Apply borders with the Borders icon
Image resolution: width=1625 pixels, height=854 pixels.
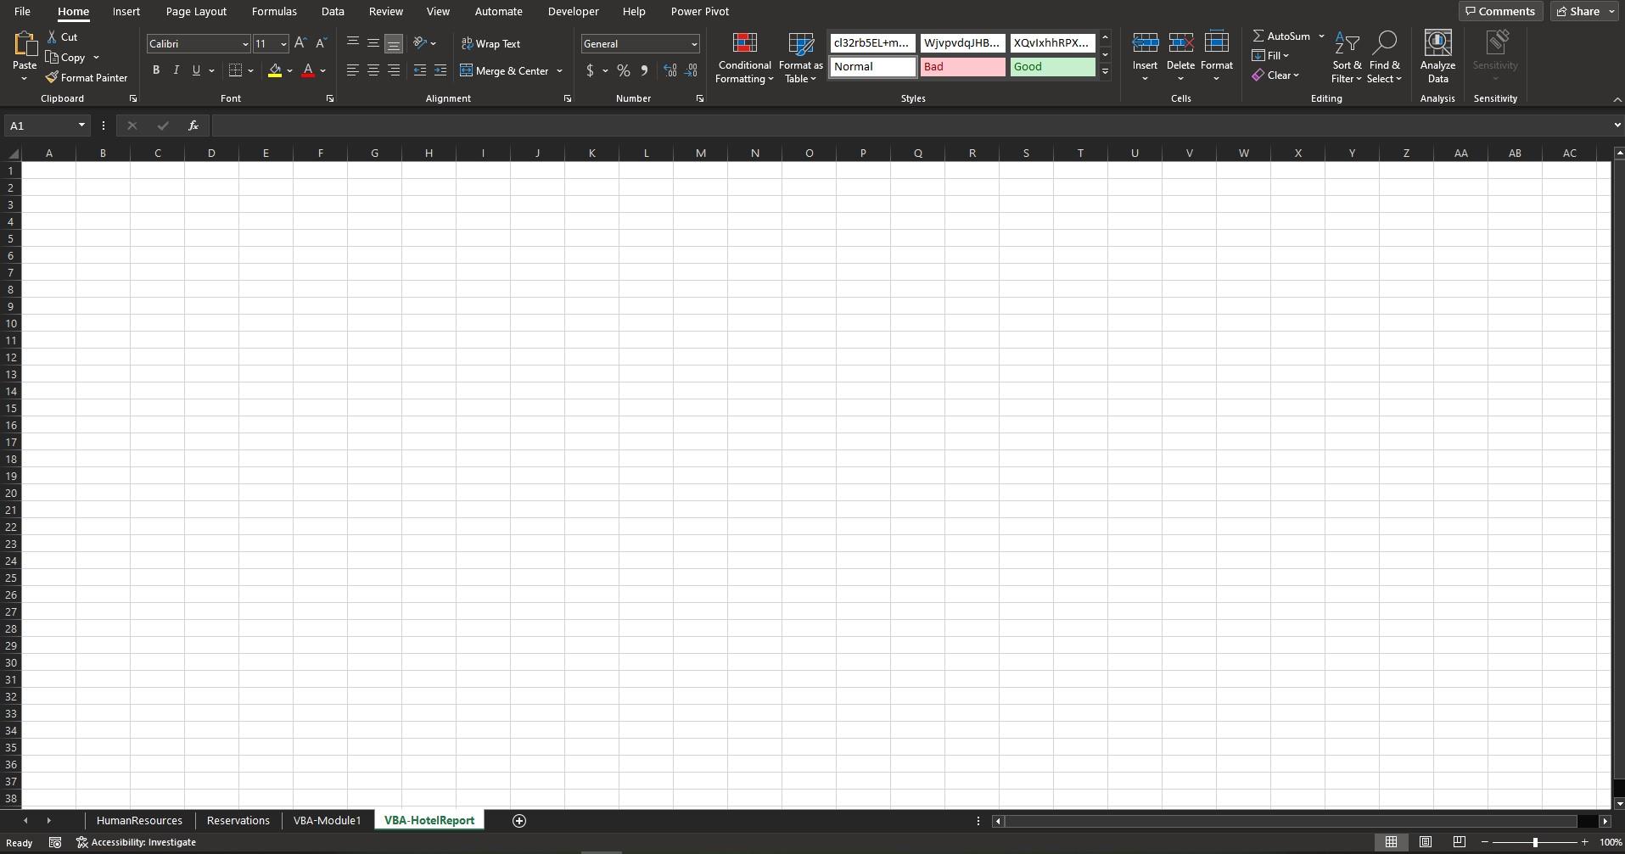(236, 70)
